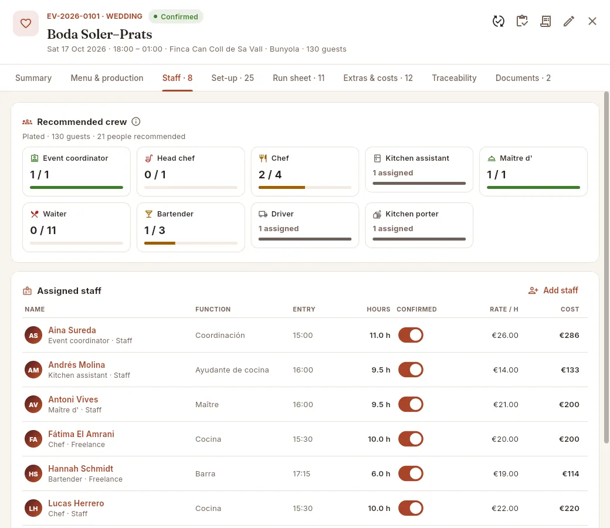Click the Confirmed status badge
Image resolution: width=610 pixels, height=528 pixels.
pos(176,17)
